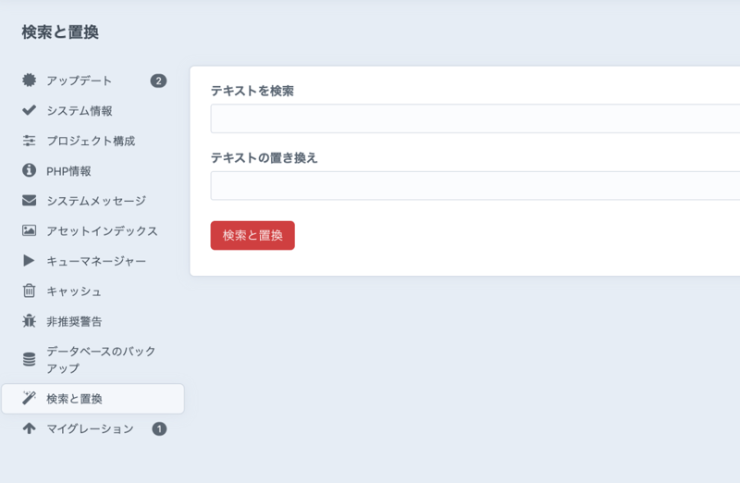Open the アップデート utility page
This screenshot has width=740, height=483.
[80, 80]
